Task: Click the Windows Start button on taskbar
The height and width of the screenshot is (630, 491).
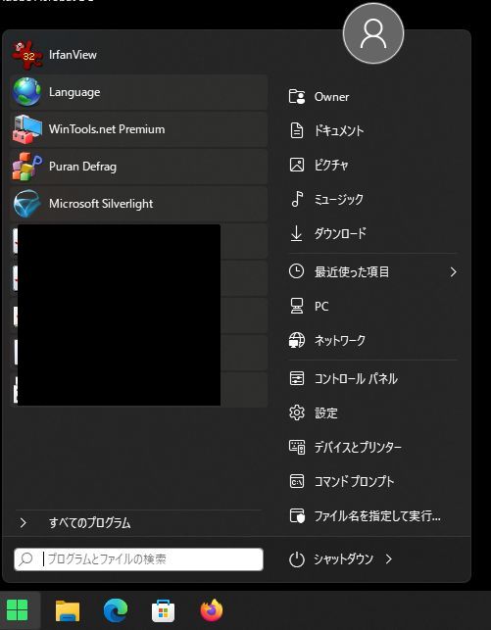Action: 18,610
